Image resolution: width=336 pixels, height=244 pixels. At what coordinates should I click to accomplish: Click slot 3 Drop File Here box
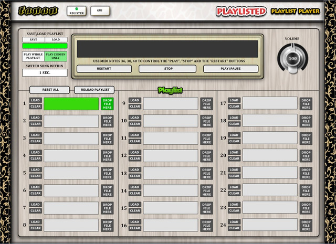[107, 139]
